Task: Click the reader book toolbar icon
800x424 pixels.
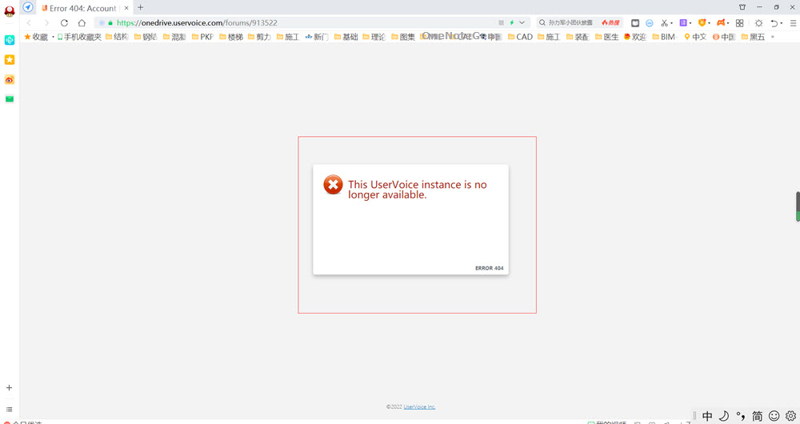Action: click(x=635, y=23)
